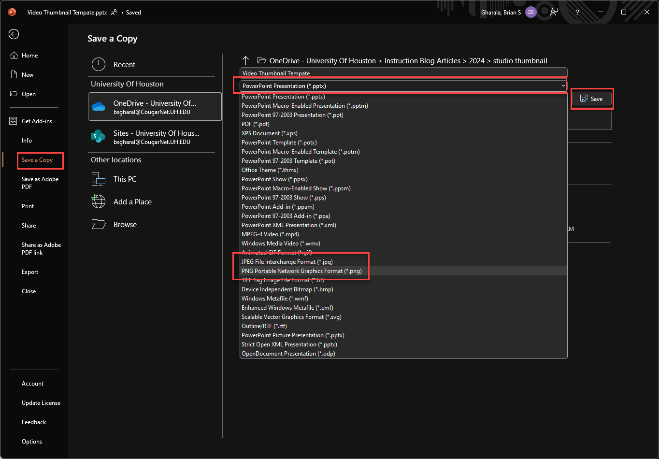Open PowerPoint Options
The height and width of the screenshot is (459, 659).
32,442
